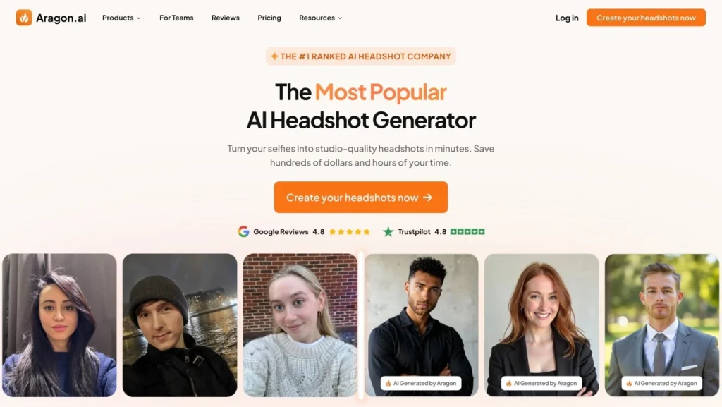Go to the Pricing page
This screenshot has height=407, width=722.
click(269, 18)
